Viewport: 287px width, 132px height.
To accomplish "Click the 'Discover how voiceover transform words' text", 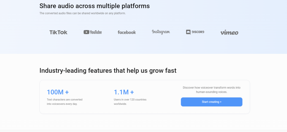I will 212,88.
